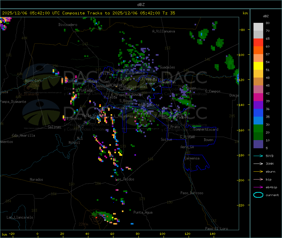Image resolution: width=282 pixels, height=238 pixels.
Task: Click the CompantEscard label
Action: coord(206,129)
